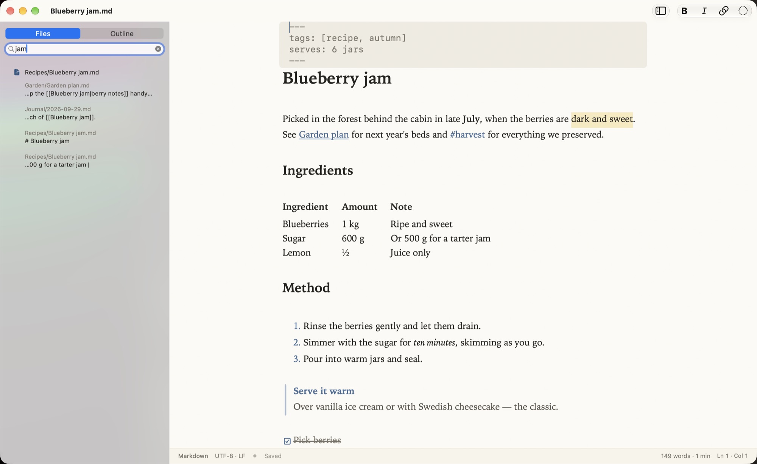Open the Journal/2026-09-29.md search match
The height and width of the screenshot is (464, 757).
60,113
